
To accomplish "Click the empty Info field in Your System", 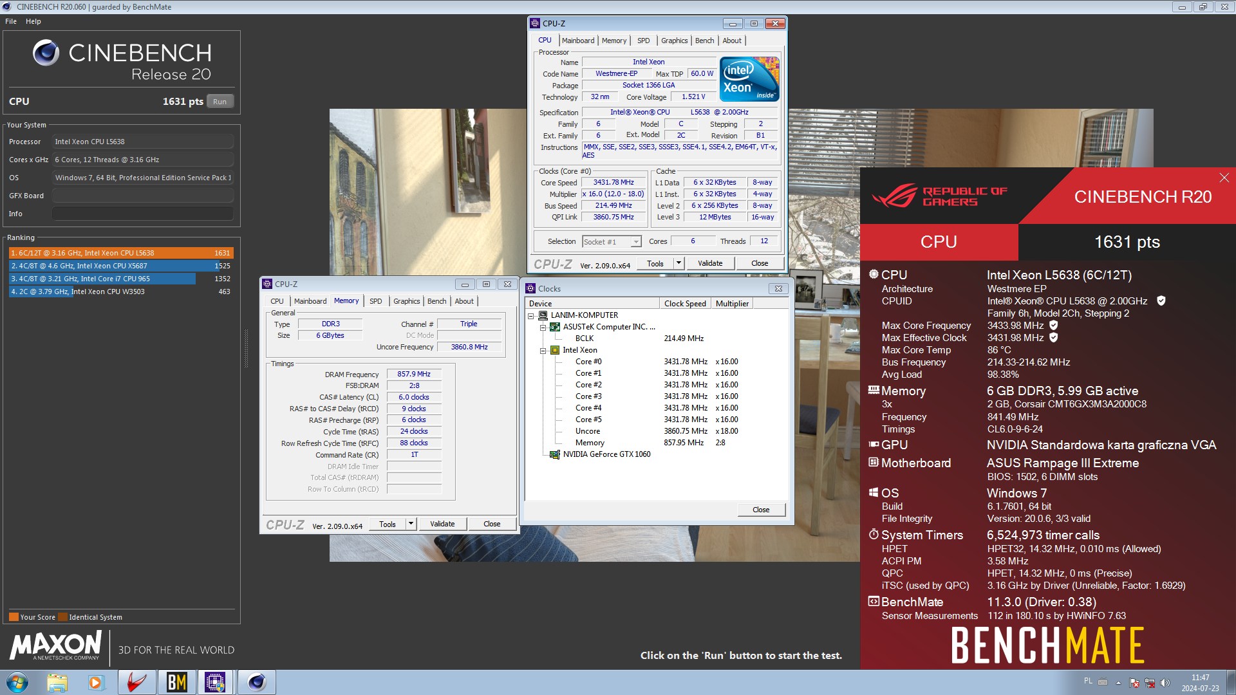I will [143, 214].
